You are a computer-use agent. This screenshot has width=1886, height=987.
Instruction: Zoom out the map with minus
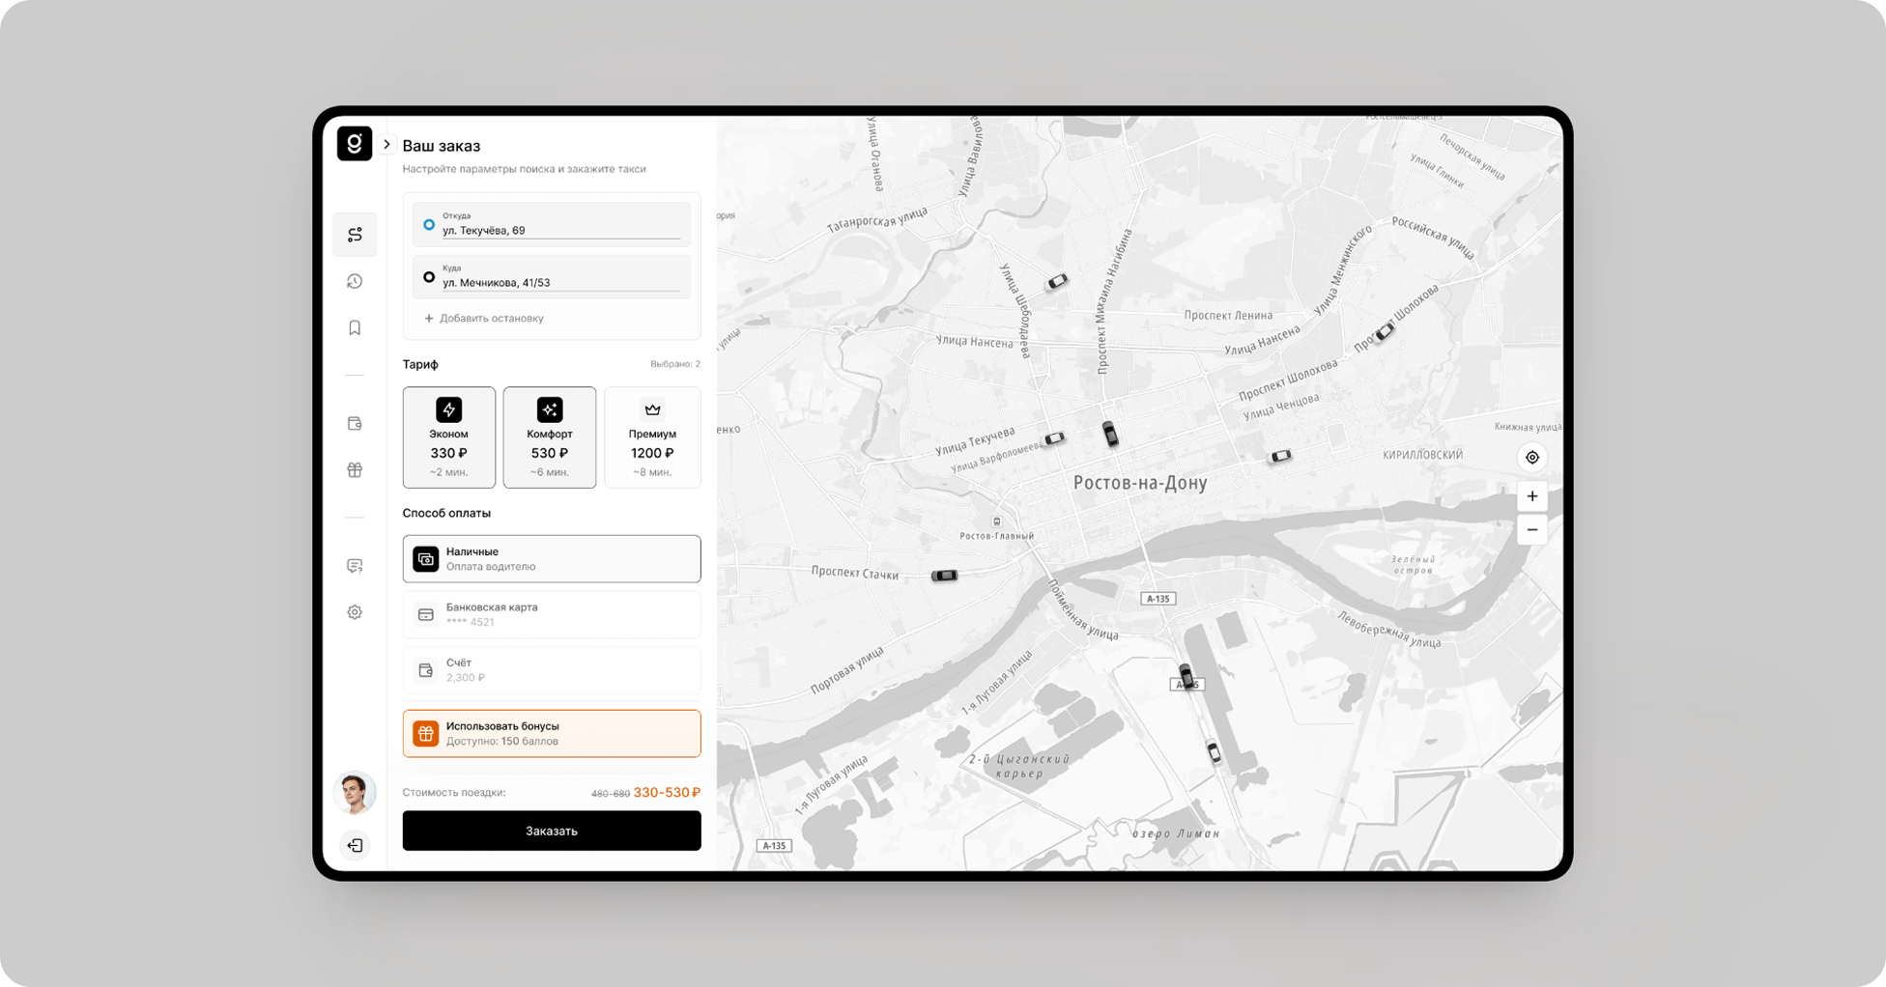coord(1531,530)
